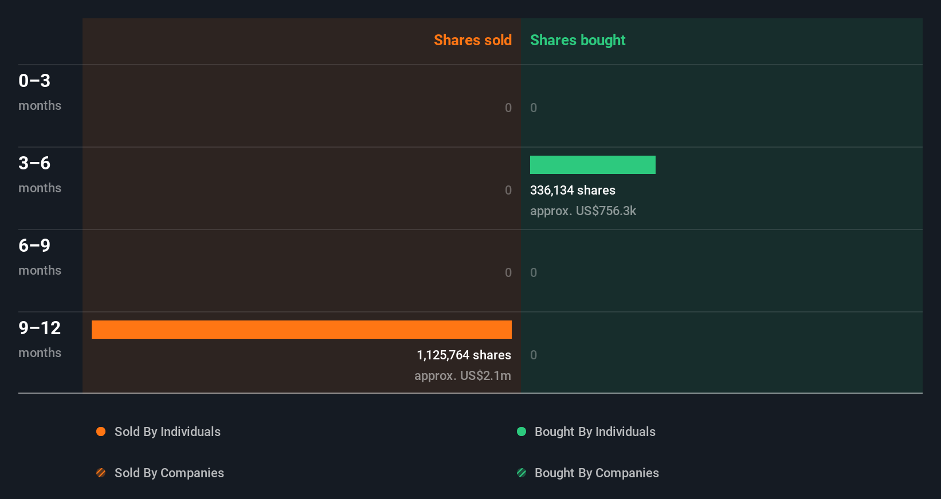Click the green Bought By Individuals legend dot

click(x=522, y=431)
